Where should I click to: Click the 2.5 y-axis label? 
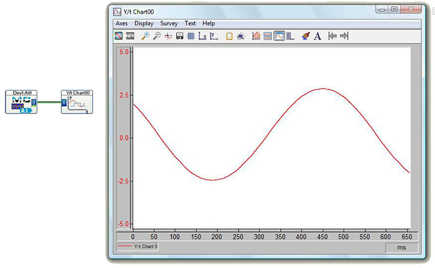[124, 95]
